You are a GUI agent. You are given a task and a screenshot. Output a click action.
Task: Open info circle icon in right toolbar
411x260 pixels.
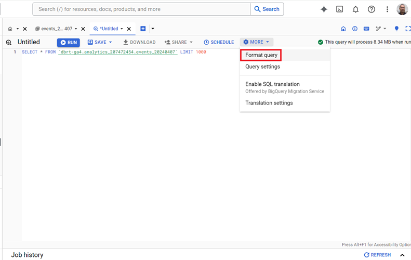pos(355,29)
